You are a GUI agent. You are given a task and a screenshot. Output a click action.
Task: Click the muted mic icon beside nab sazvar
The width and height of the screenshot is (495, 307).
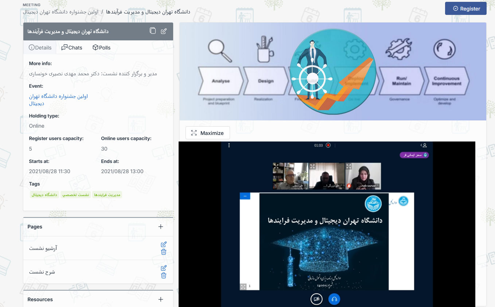(x=349, y=186)
